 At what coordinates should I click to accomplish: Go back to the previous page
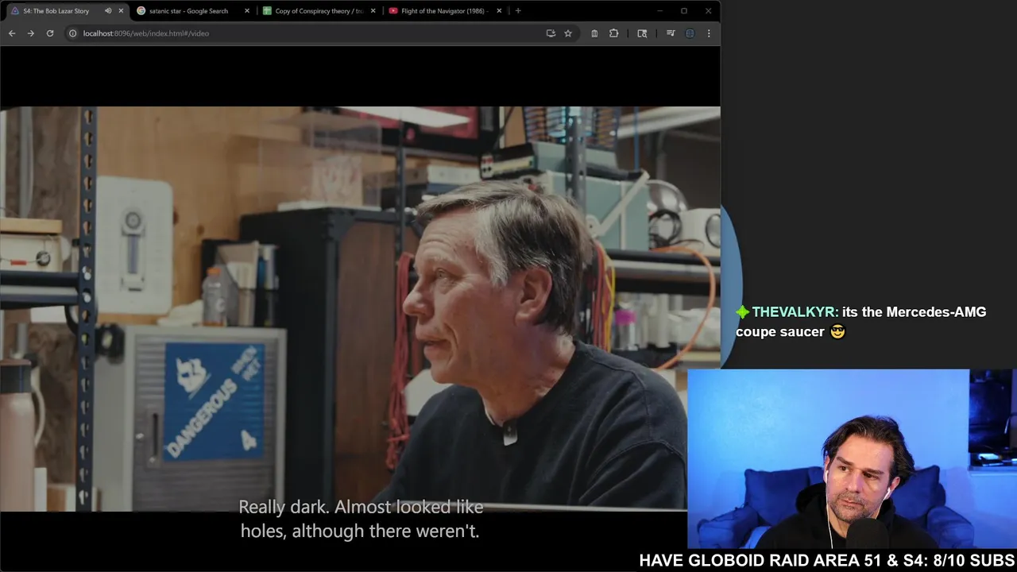pyautogui.click(x=12, y=33)
